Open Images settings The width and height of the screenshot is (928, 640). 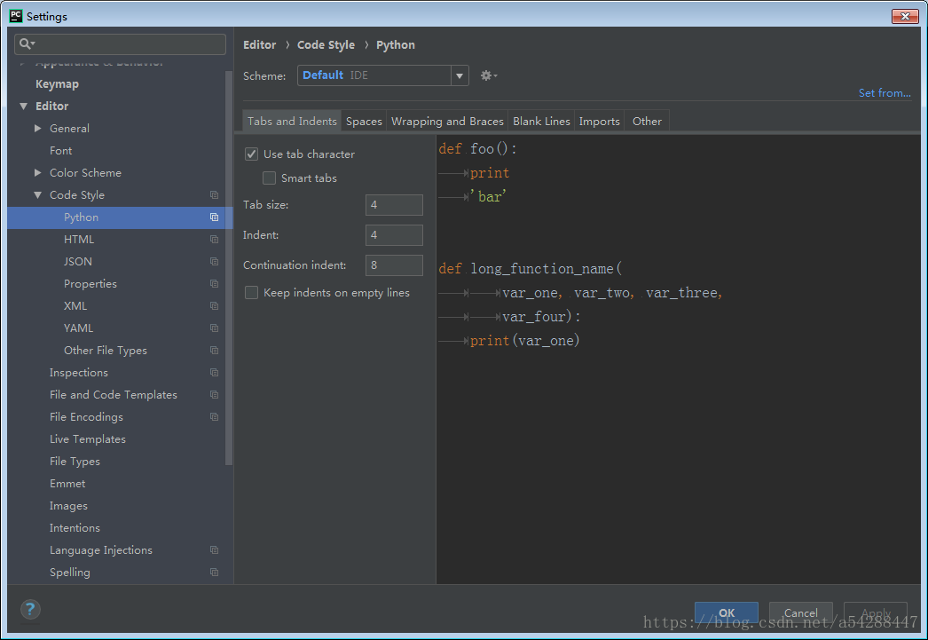(68, 506)
